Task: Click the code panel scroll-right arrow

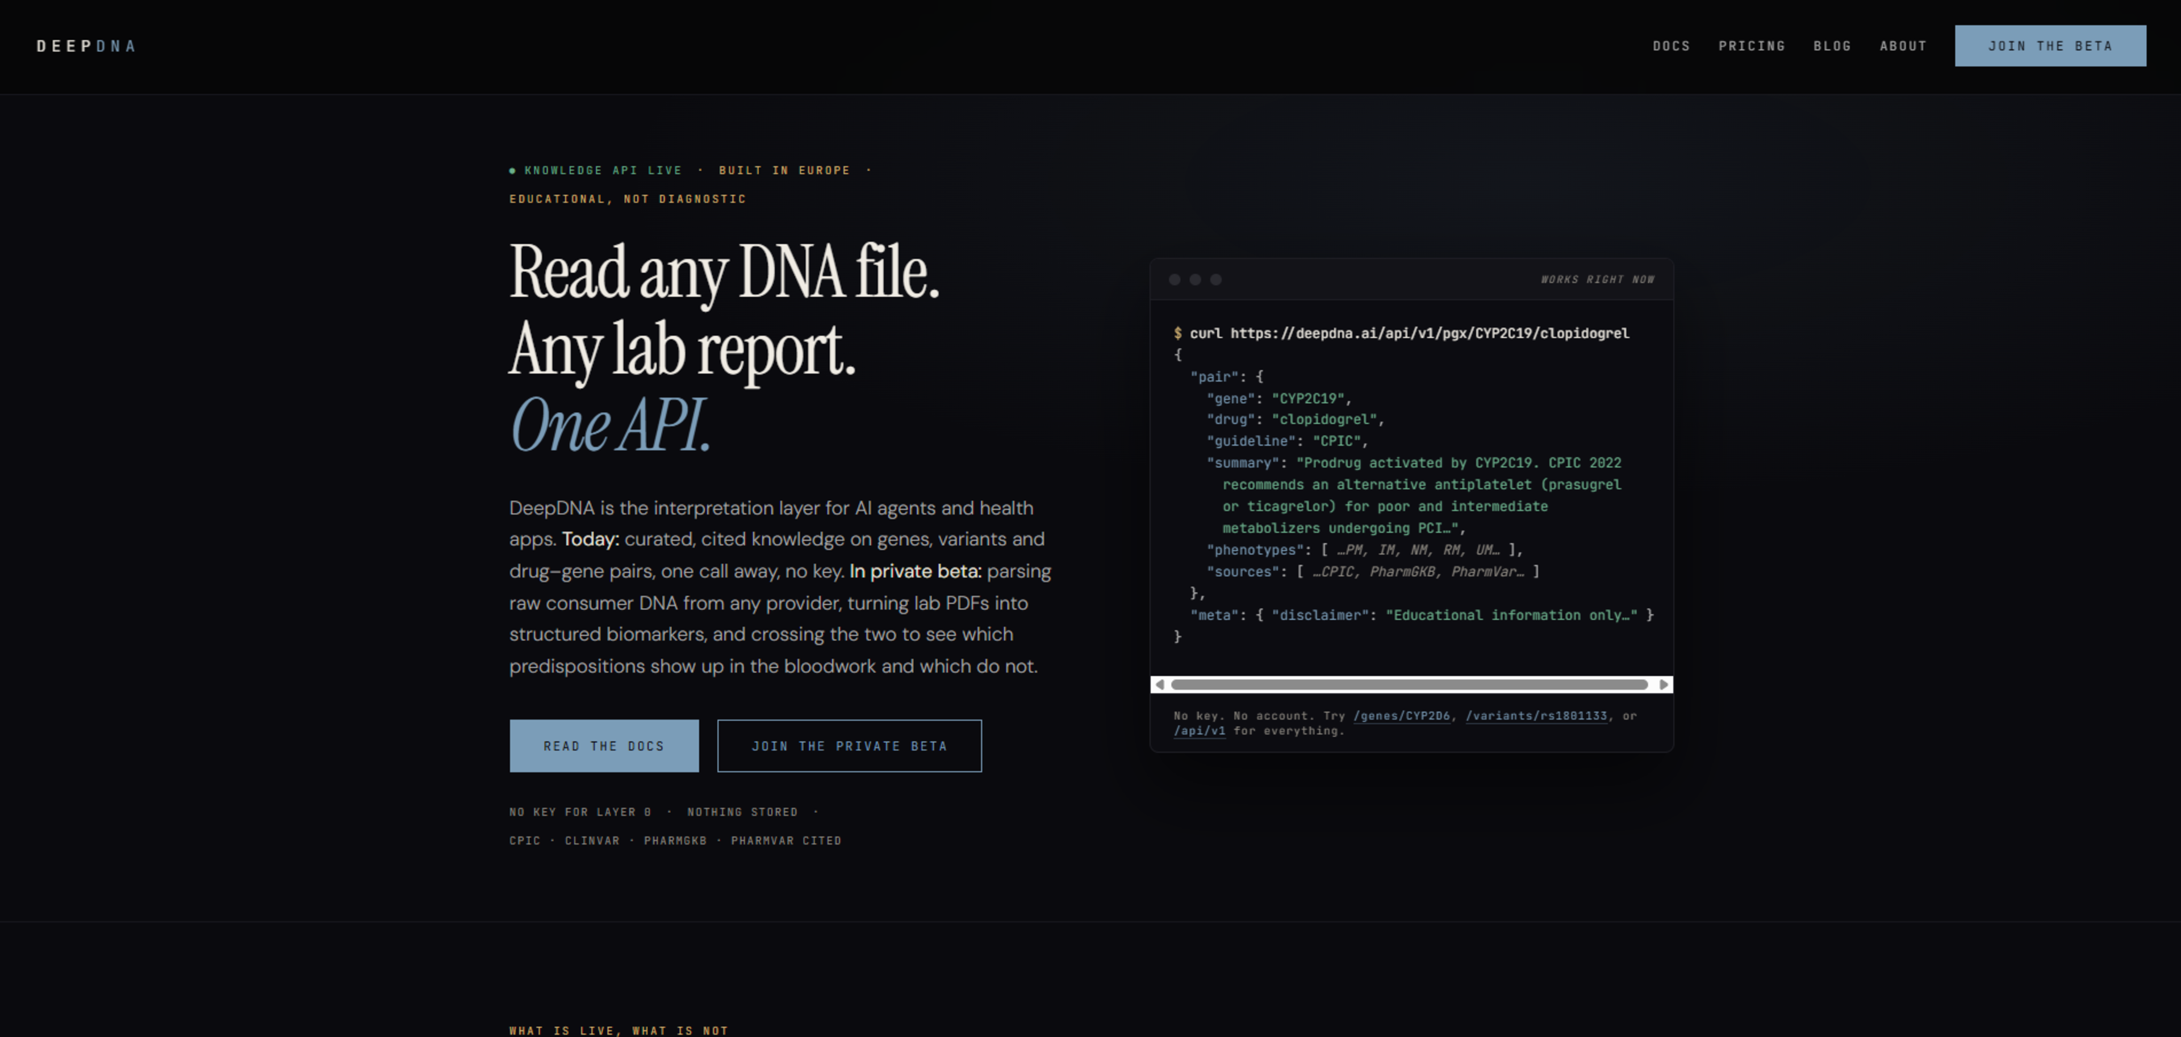Action: click(1664, 684)
